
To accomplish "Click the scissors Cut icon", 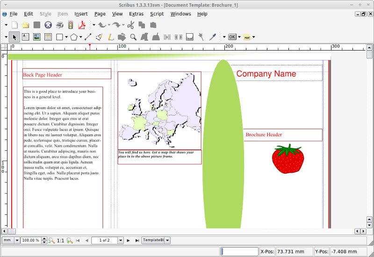I will coord(130,25).
